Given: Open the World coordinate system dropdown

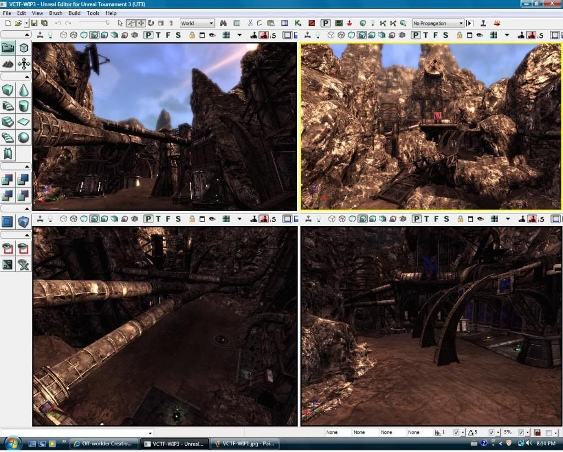Looking at the screenshot, I should [197, 23].
